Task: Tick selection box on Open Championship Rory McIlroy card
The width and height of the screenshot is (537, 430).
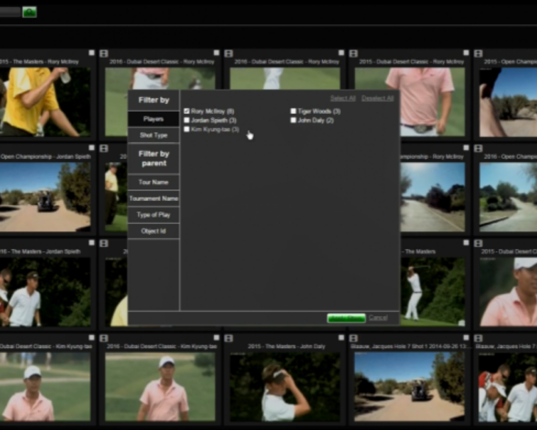Action: pyautogui.click(x=466, y=148)
